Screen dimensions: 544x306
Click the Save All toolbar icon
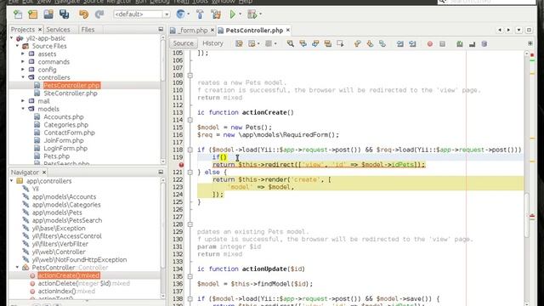(x=65, y=14)
